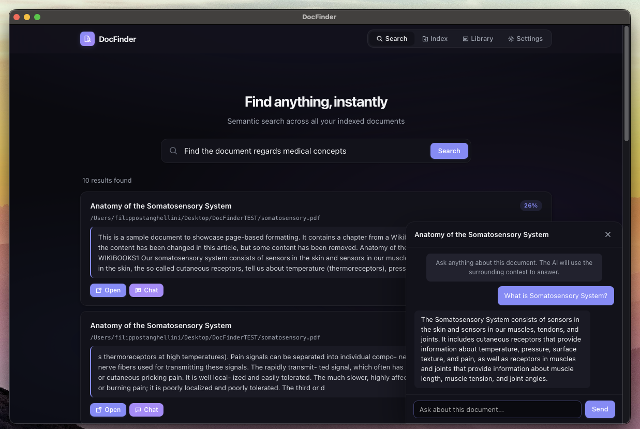This screenshot has width=640, height=429.
Task: Click the DocFinder app name in the header
Action: pyautogui.click(x=117, y=39)
